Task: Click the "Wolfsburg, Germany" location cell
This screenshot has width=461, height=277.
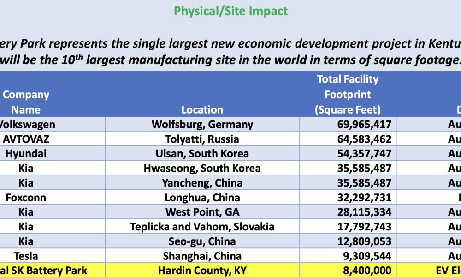Action: click(202, 124)
